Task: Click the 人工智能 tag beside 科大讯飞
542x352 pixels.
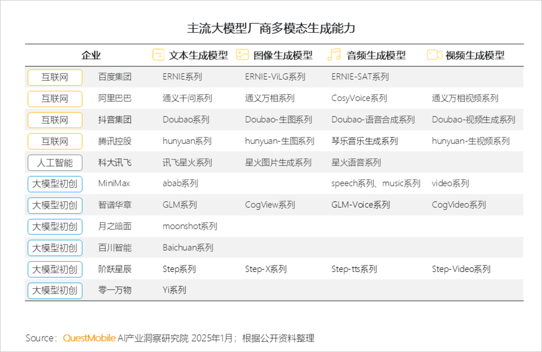Action: 55,163
